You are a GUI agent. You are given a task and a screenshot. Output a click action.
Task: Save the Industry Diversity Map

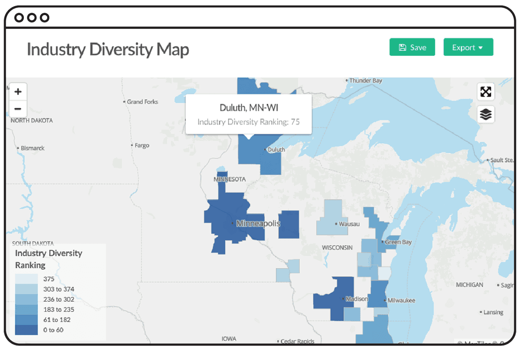pyautogui.click(x=412, y=47)
